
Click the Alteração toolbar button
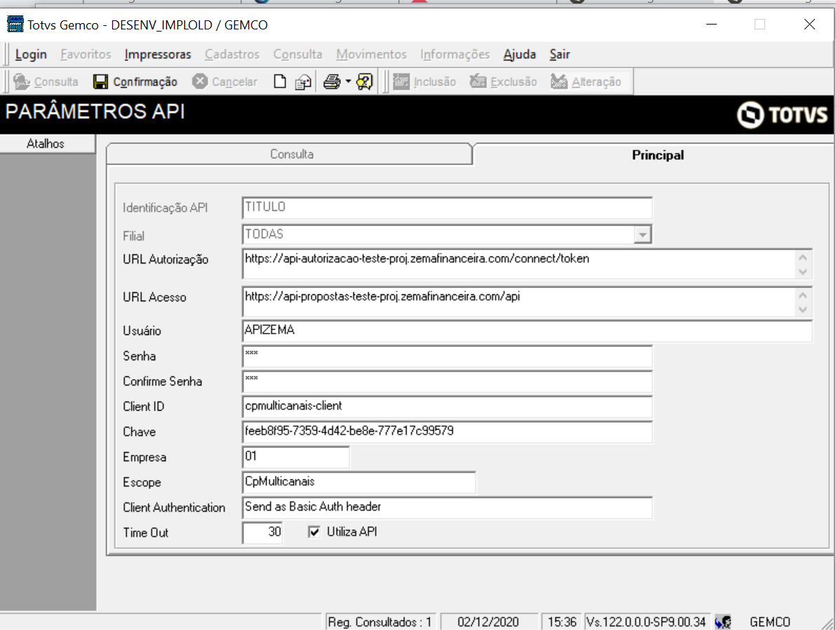pos(586,81)
